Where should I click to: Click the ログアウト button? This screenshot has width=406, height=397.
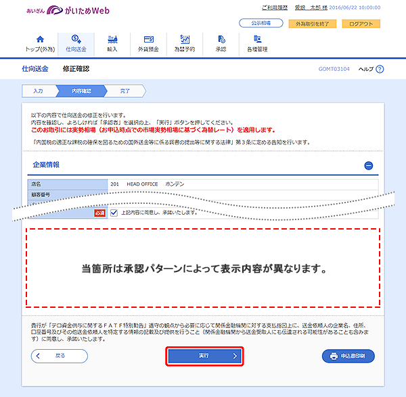[361, 24]
